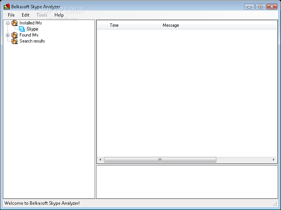281x210 pixels.
Task: Collapse the Installed IMs tree node
Action: tap(8, 23)
